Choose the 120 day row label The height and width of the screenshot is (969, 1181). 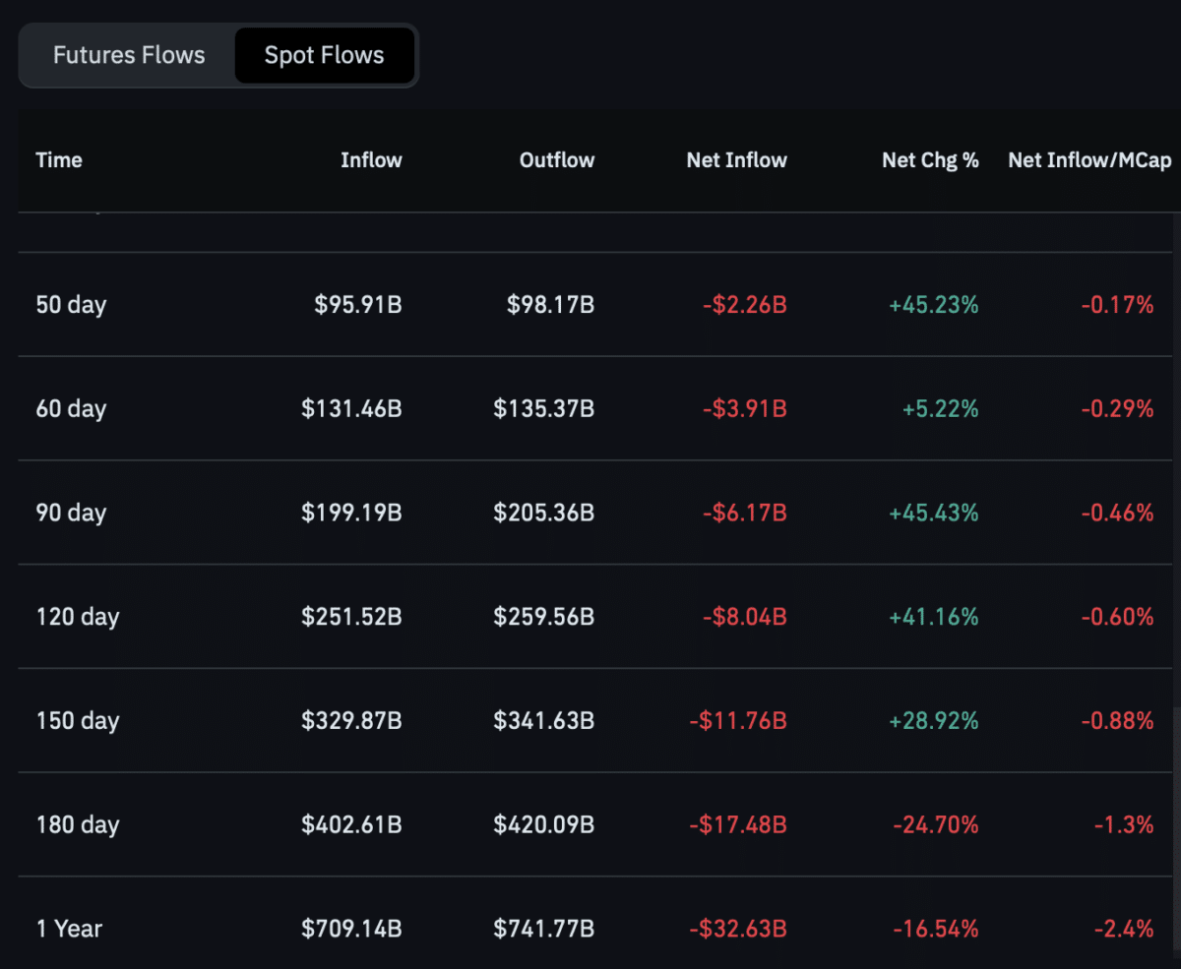click(x=77, y=618)
